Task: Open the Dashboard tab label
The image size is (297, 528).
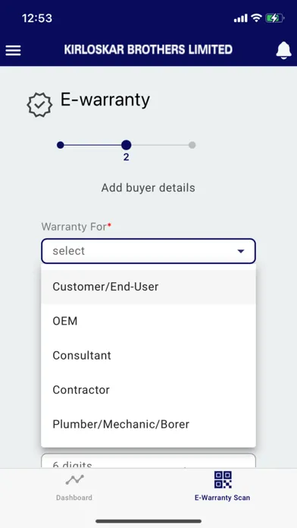Action: (74, 498)
